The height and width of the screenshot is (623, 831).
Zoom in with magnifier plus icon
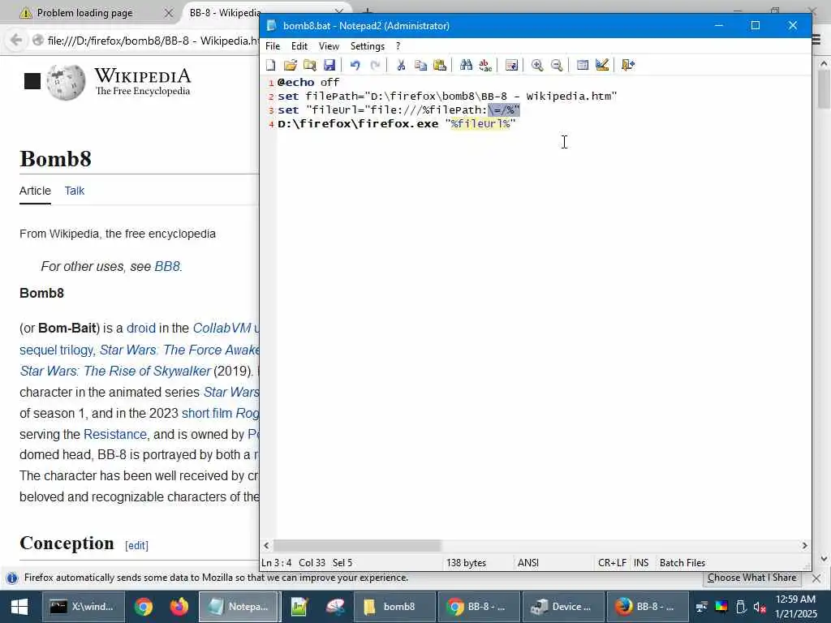[x=537, y=65]
